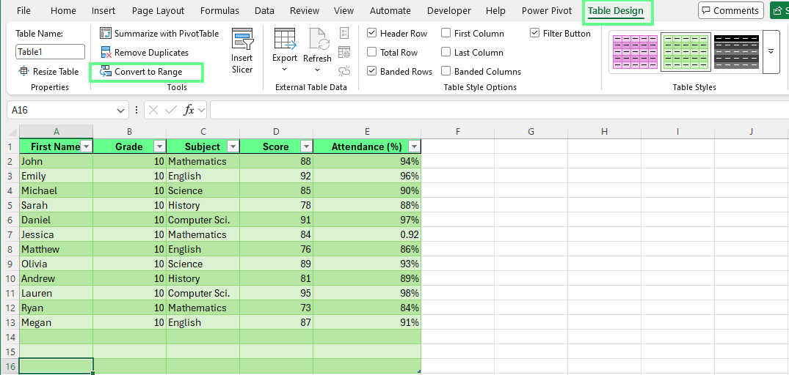Open Power Pivot tab
The image size is (789, 375).
tap(547, 10)
